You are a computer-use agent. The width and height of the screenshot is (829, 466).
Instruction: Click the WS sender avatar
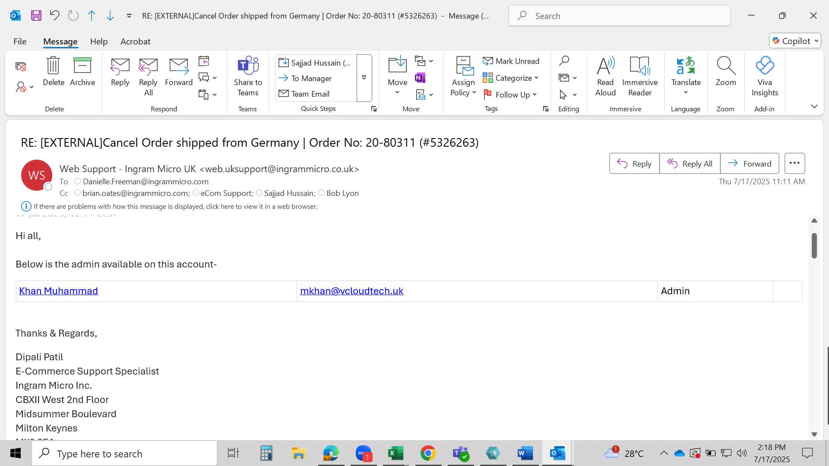click(36, 175)
